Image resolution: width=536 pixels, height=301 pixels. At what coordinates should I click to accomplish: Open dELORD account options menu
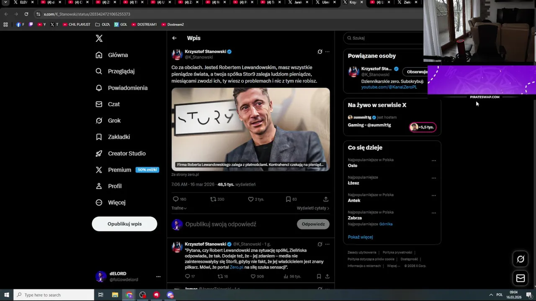[x=158, y=276]
